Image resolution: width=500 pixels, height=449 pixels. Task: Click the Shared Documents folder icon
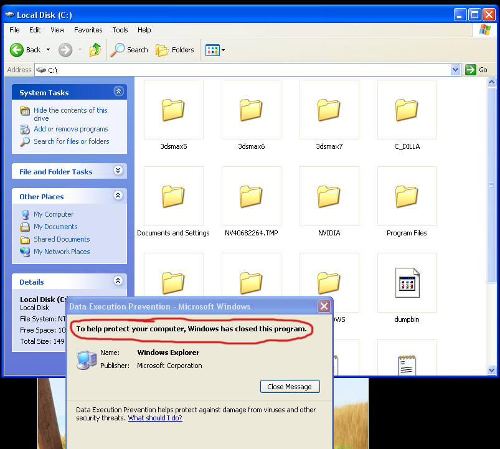pos(25,240)
